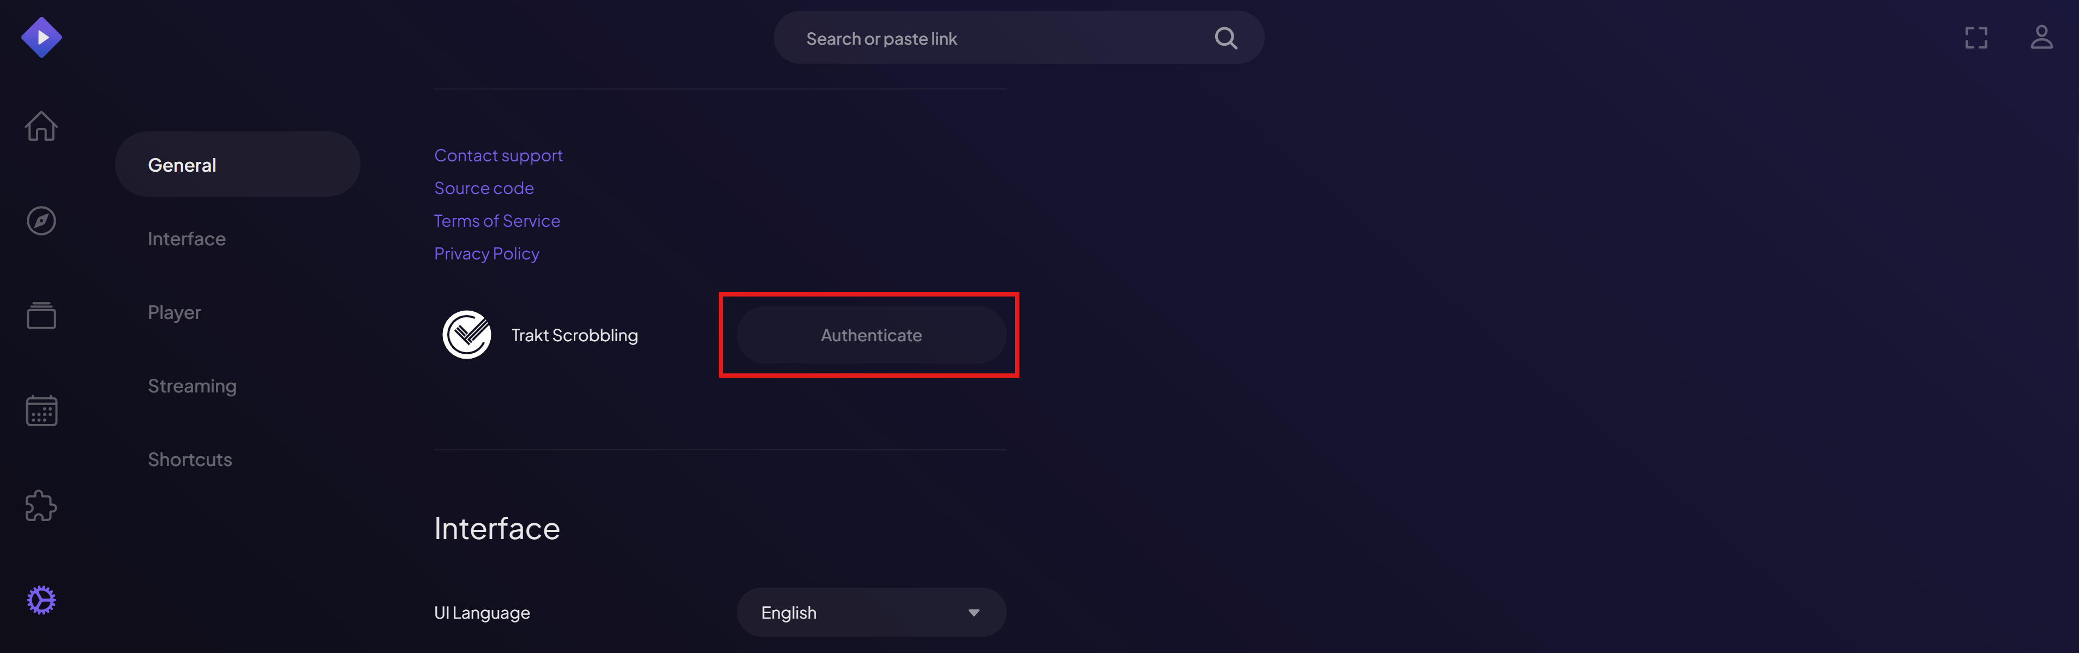Select the General settings tab
The height and width of the screenshot is (653, 2079).
(237, 165)
